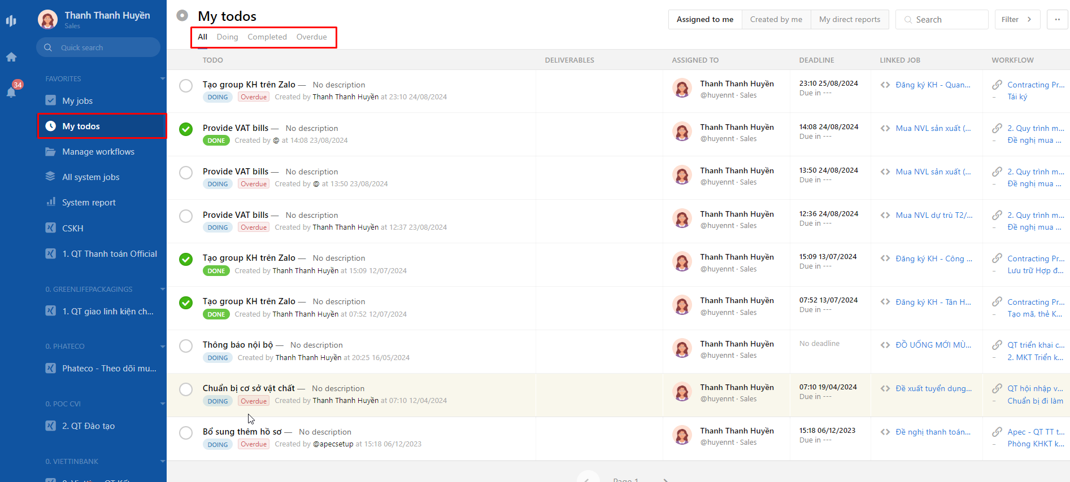Open the Thông báo nội bộ todo title
Viewport: 1070px width, 482px height.
[238, 345]
